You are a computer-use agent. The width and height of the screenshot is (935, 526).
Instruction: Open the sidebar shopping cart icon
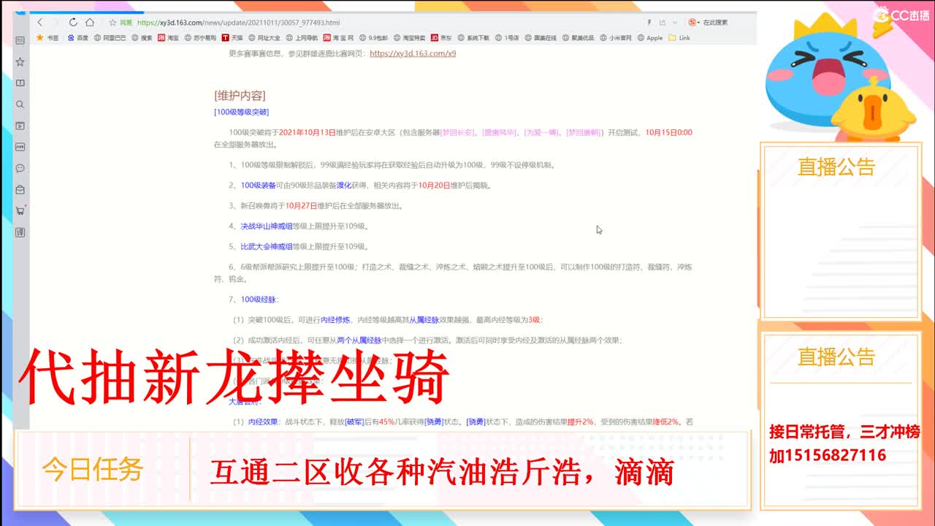pyautogui.click(x=20, y=211)
